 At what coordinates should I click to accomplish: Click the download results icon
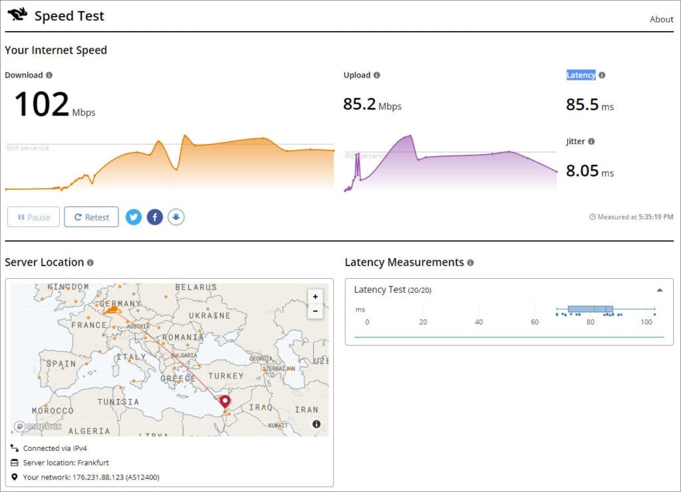click(176, 217)
